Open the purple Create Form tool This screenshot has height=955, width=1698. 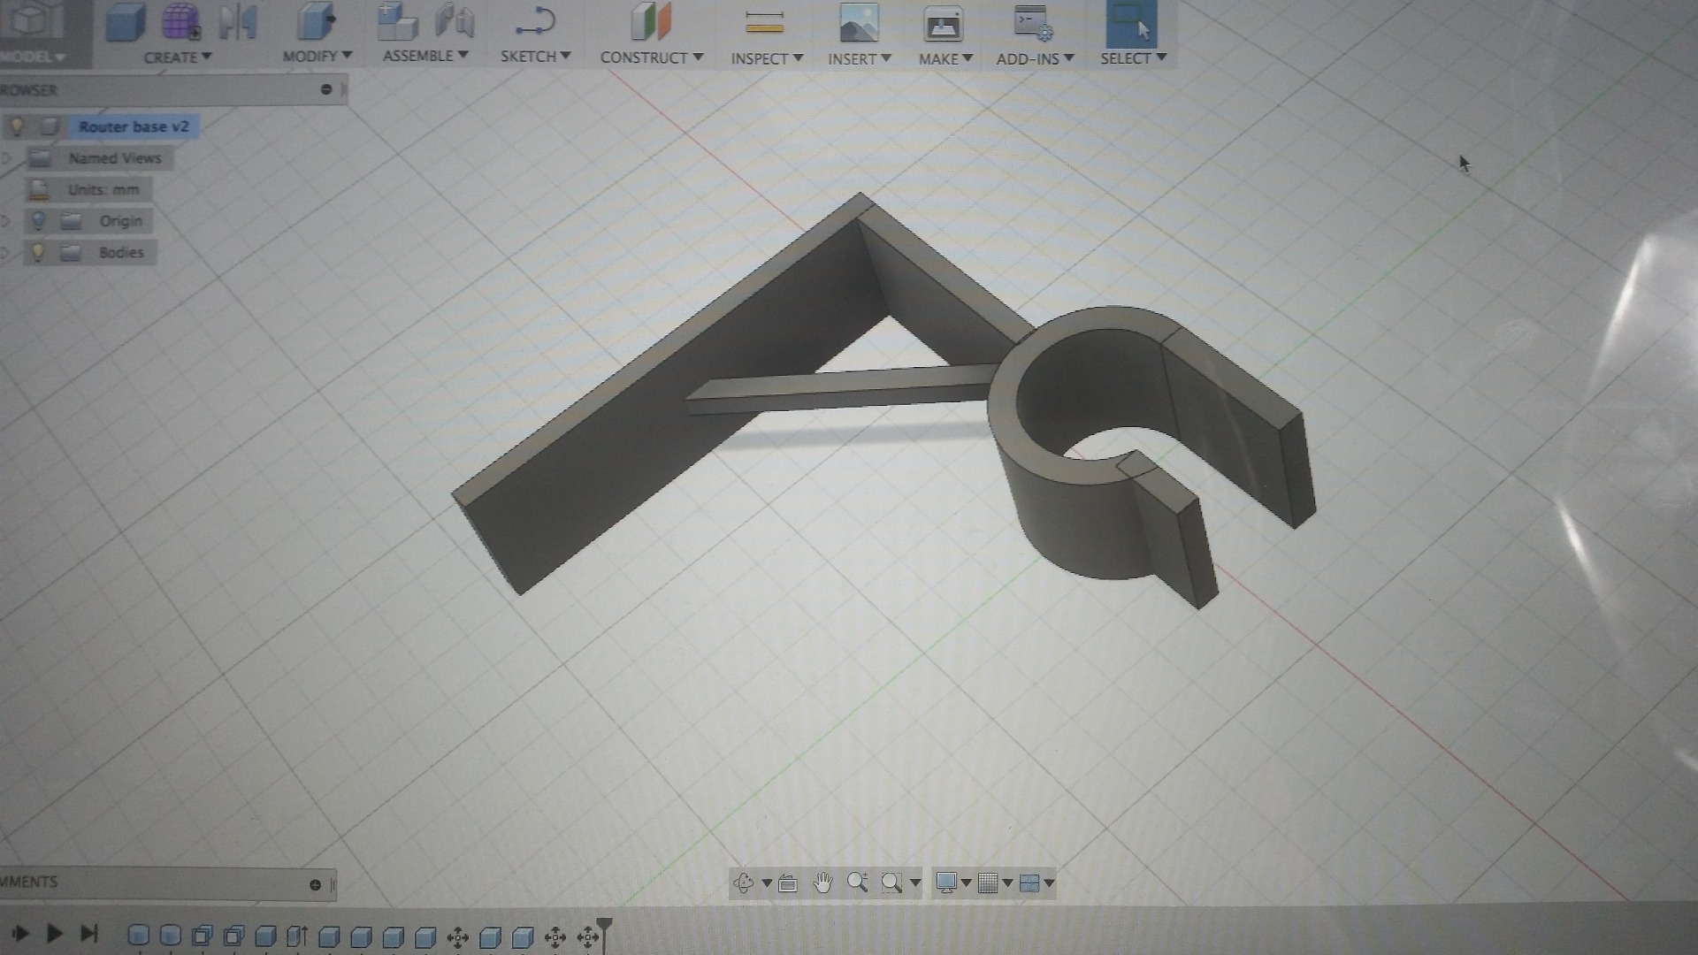(x=181, y=22)
